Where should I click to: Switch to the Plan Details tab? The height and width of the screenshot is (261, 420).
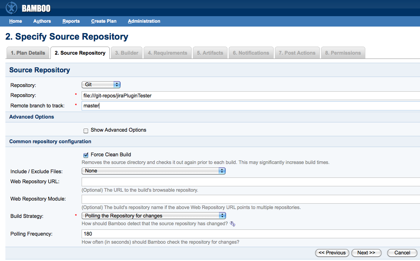(x=27, y=52)
